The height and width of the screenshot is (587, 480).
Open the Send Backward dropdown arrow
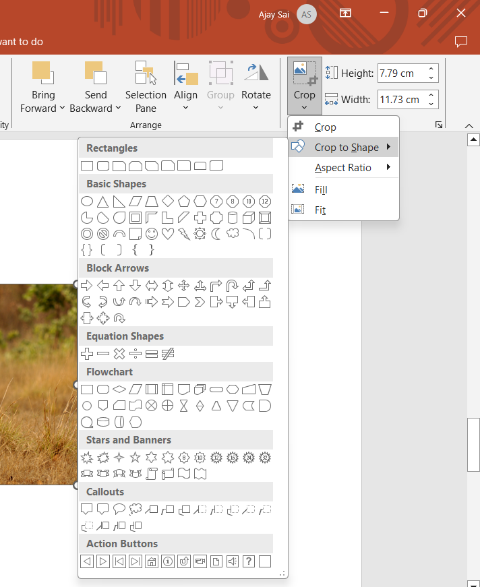(118, 109)
